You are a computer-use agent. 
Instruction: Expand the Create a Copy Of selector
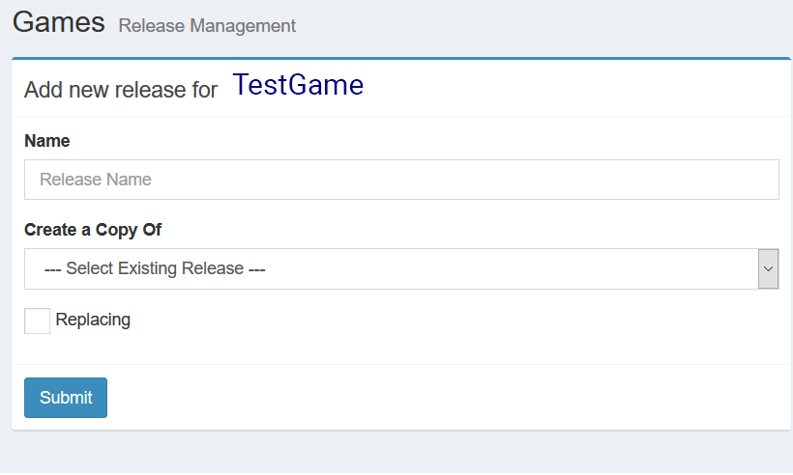(x=401, y=268)
